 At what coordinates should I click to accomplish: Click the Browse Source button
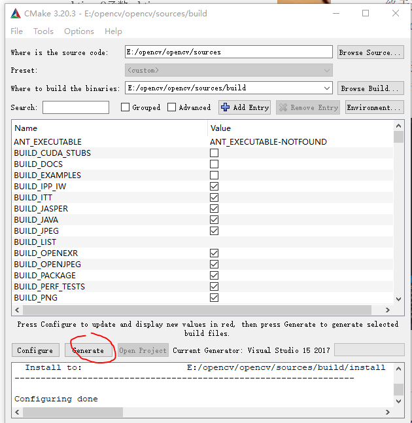pos(371,52)
